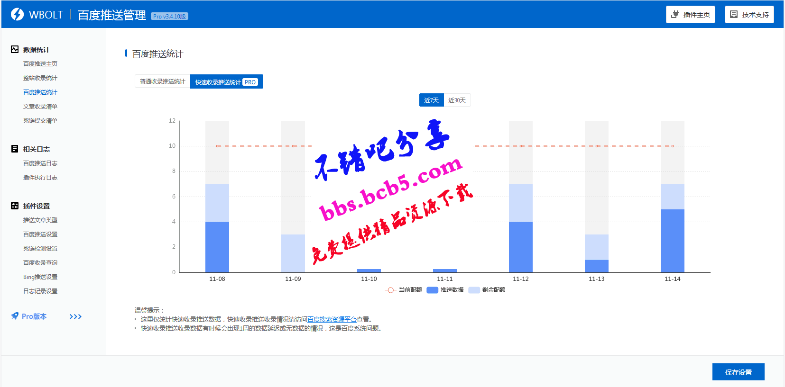Switch to 普通收录推送统计 tab
The height and width of the screenshot is (387, 785).
pyautogui.click(x=162, y=81)
